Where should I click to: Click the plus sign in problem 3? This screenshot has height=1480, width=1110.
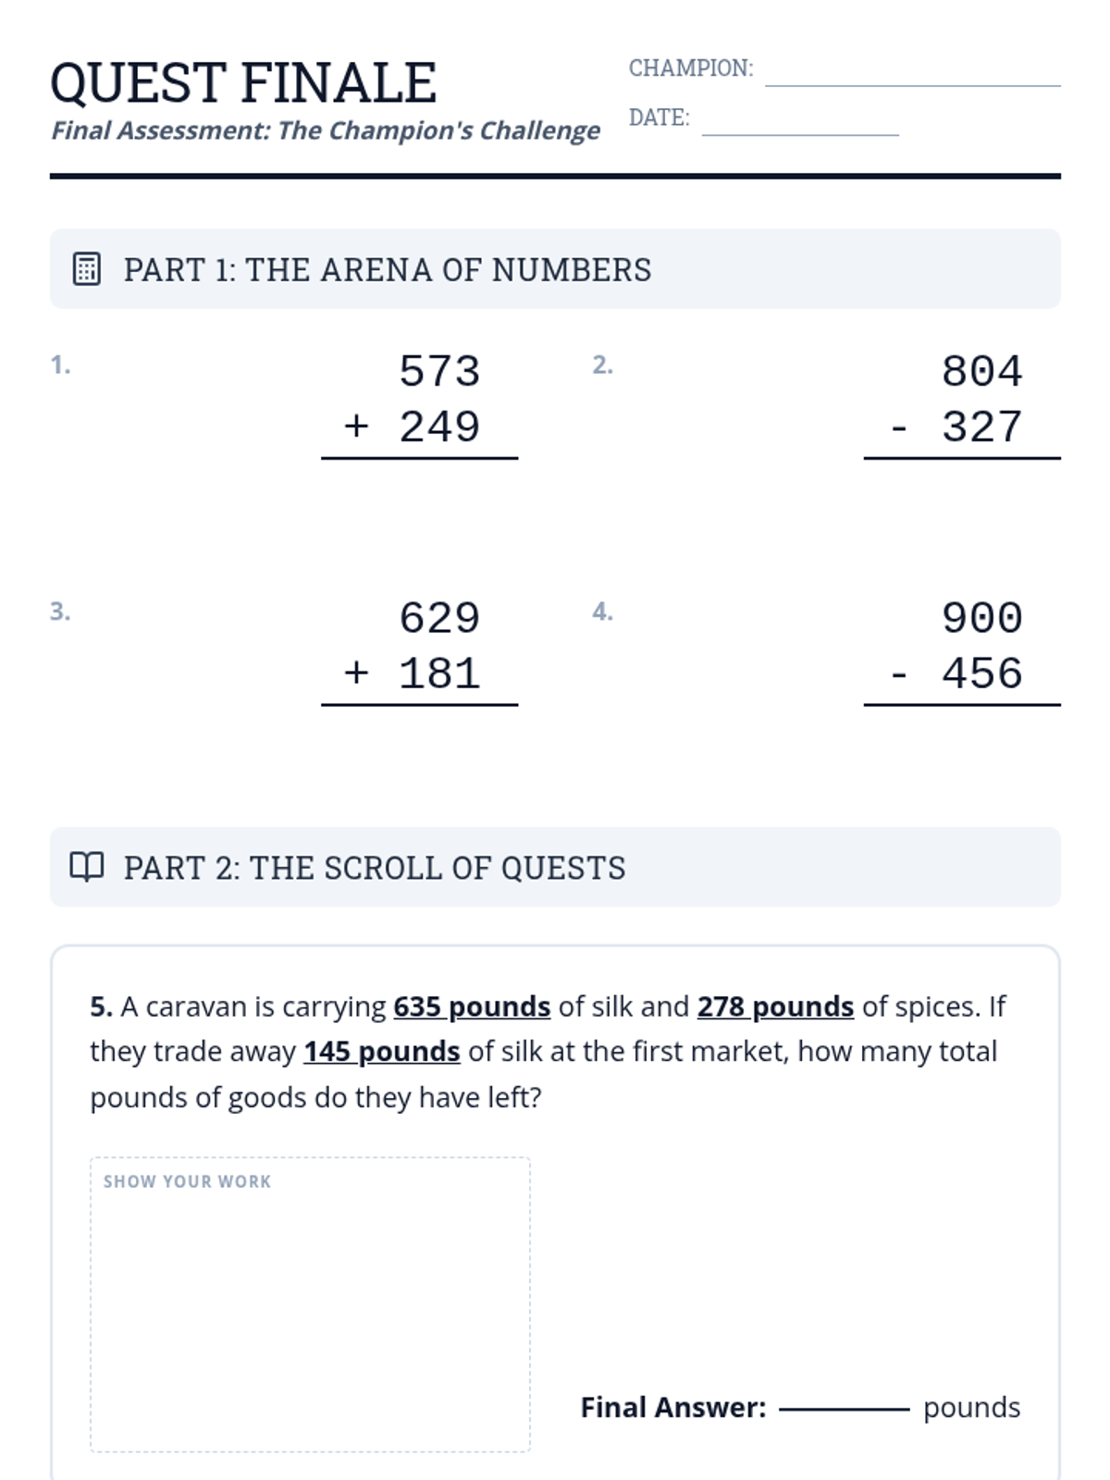click(356, 672)
